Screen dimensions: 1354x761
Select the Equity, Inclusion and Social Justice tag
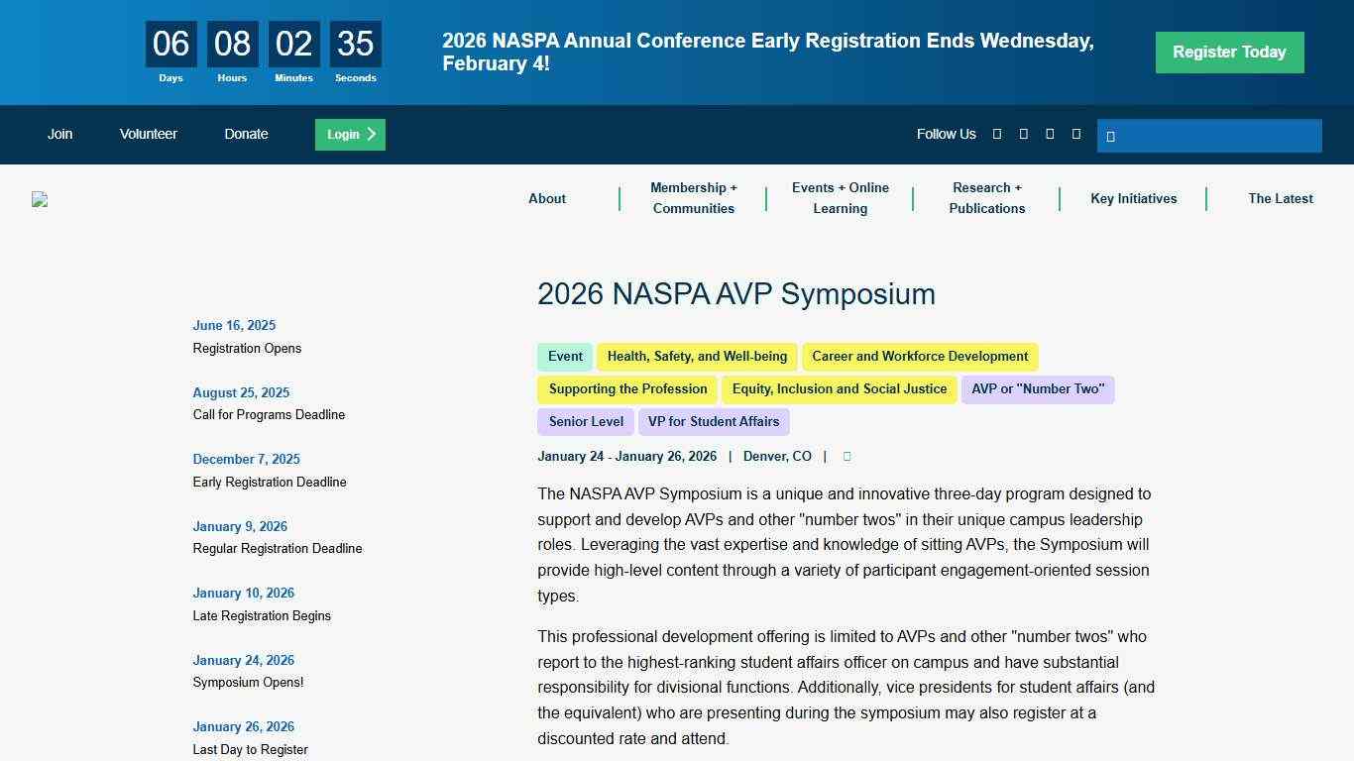pyautogui.click(x=839, y=388)
